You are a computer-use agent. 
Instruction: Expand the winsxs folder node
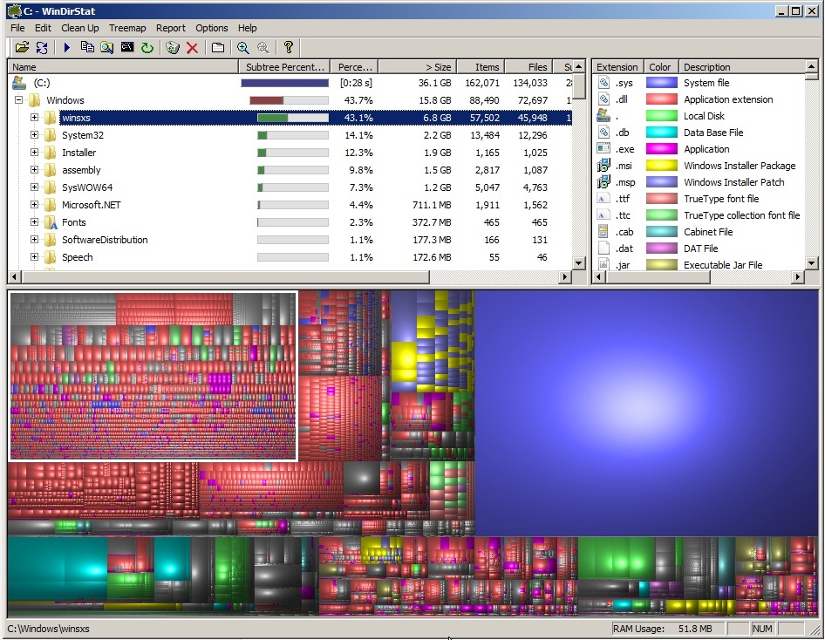pos(34,117)
